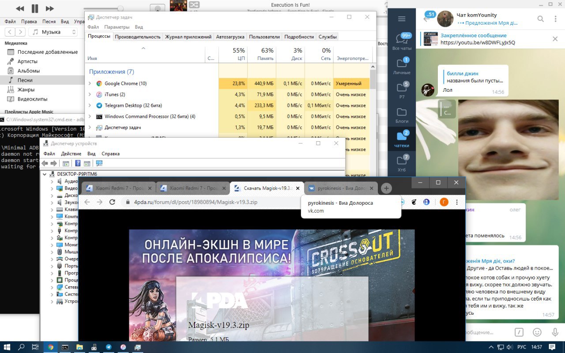The image size is (565, 353).
Task: Switch to pyrokinesis VK tab in Chrome
Action: (341, 188)
